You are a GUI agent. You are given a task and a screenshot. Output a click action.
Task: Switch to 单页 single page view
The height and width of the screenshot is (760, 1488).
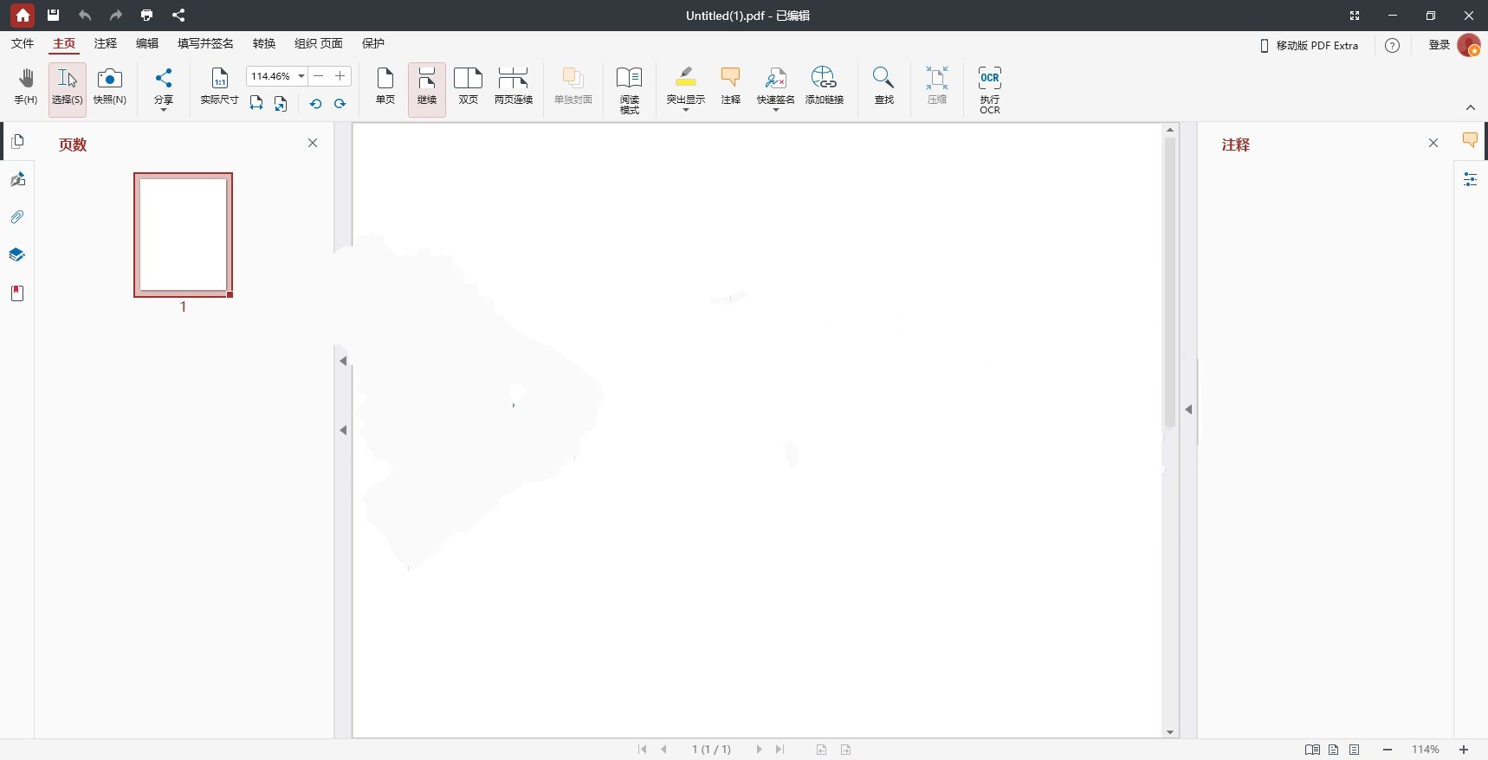pos(385,87)
